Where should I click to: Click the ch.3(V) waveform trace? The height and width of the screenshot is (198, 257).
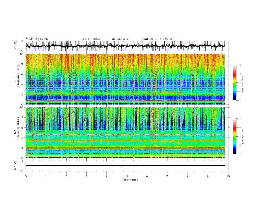pos(125,166)
